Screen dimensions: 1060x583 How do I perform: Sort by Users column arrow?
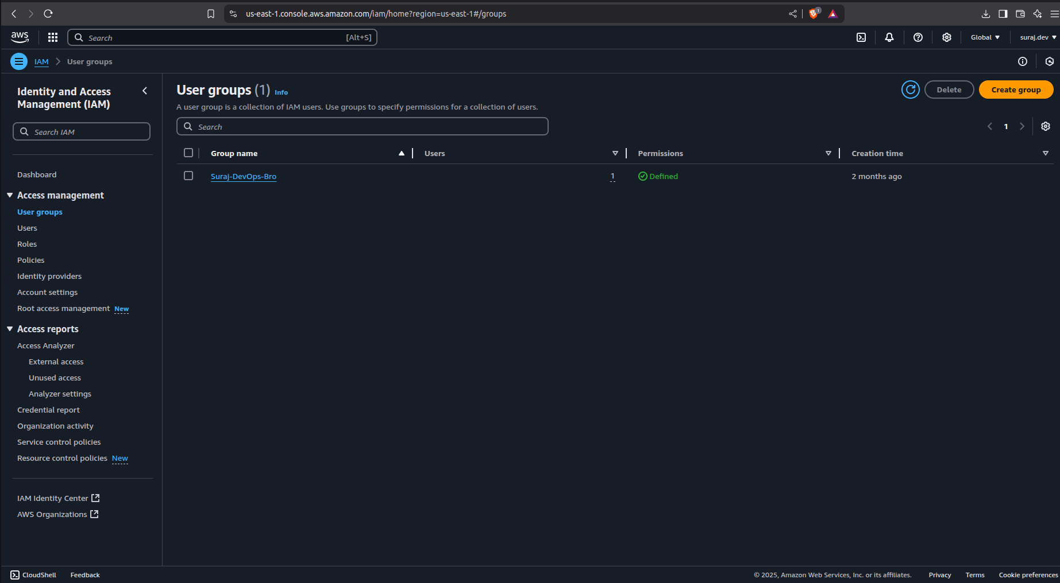[615, 153]
